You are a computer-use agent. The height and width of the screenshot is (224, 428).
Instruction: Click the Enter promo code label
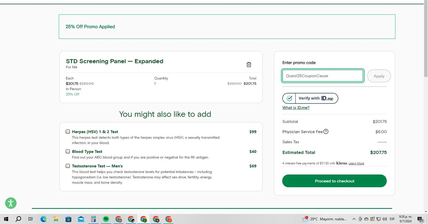click(x=299, y=63)
